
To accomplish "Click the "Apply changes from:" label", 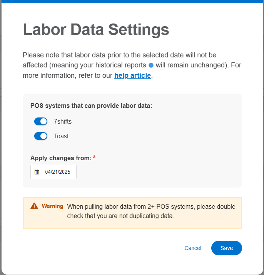I will [61, 158].
